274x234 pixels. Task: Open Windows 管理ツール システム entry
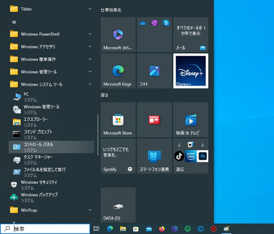[x=51, y=109]
